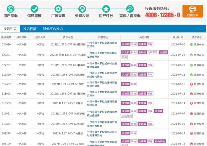
Task: Click red status icon for complaint 608109
Action: 191,144
